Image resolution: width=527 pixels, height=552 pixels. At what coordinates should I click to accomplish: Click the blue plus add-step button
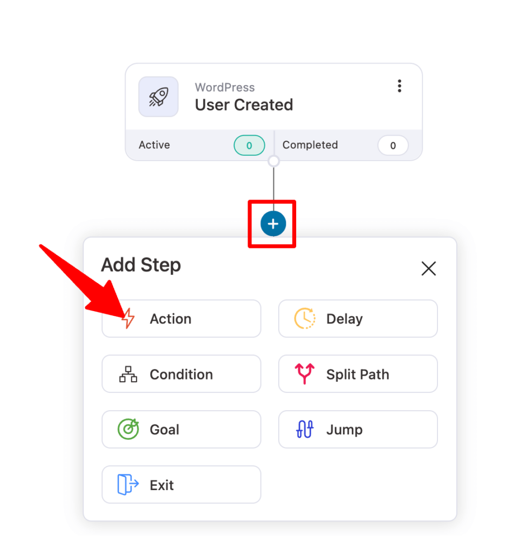pyautogui.click(x=273, y=224)
